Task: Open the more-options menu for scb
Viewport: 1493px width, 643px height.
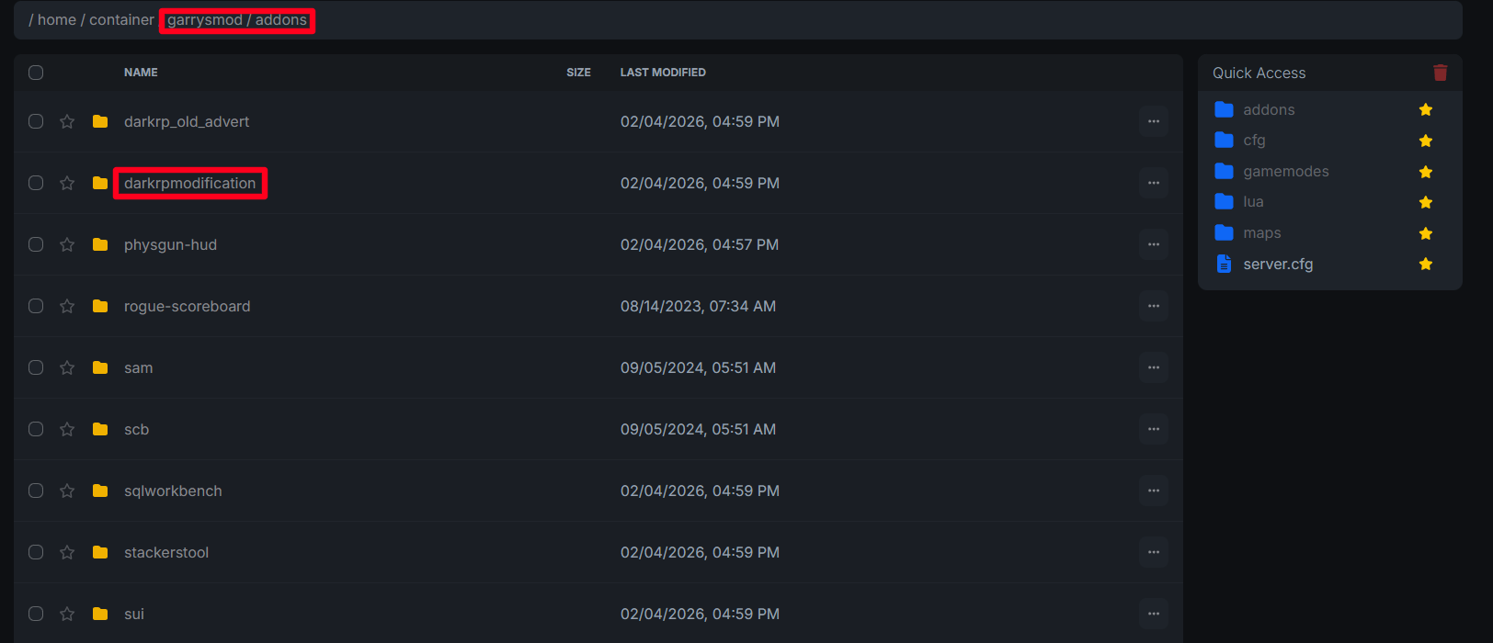Action: coord(1153,429)
